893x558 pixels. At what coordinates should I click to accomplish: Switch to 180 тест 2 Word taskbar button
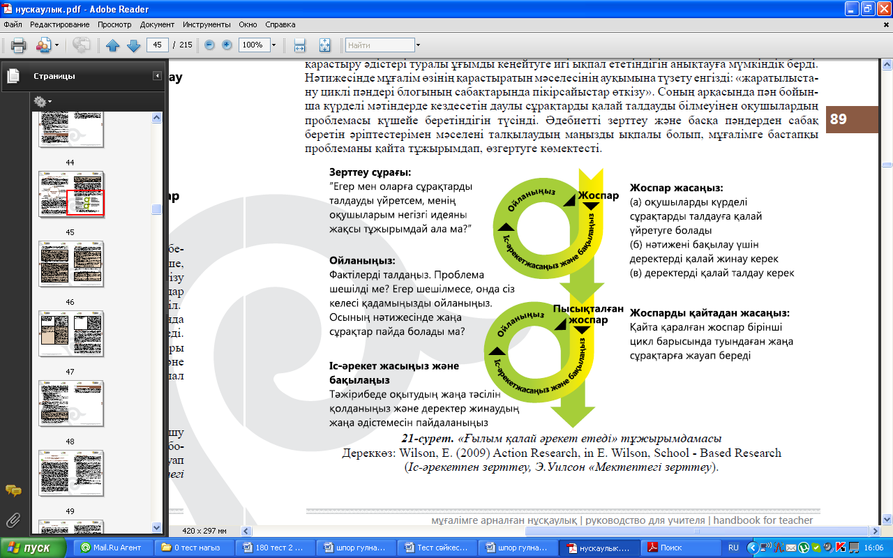(273, 548)
